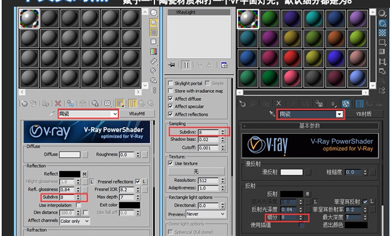The height and width of the screenshot is (236, 390).
Task: Open Preview Never dropdown in light settings
Action: point(206,214)
